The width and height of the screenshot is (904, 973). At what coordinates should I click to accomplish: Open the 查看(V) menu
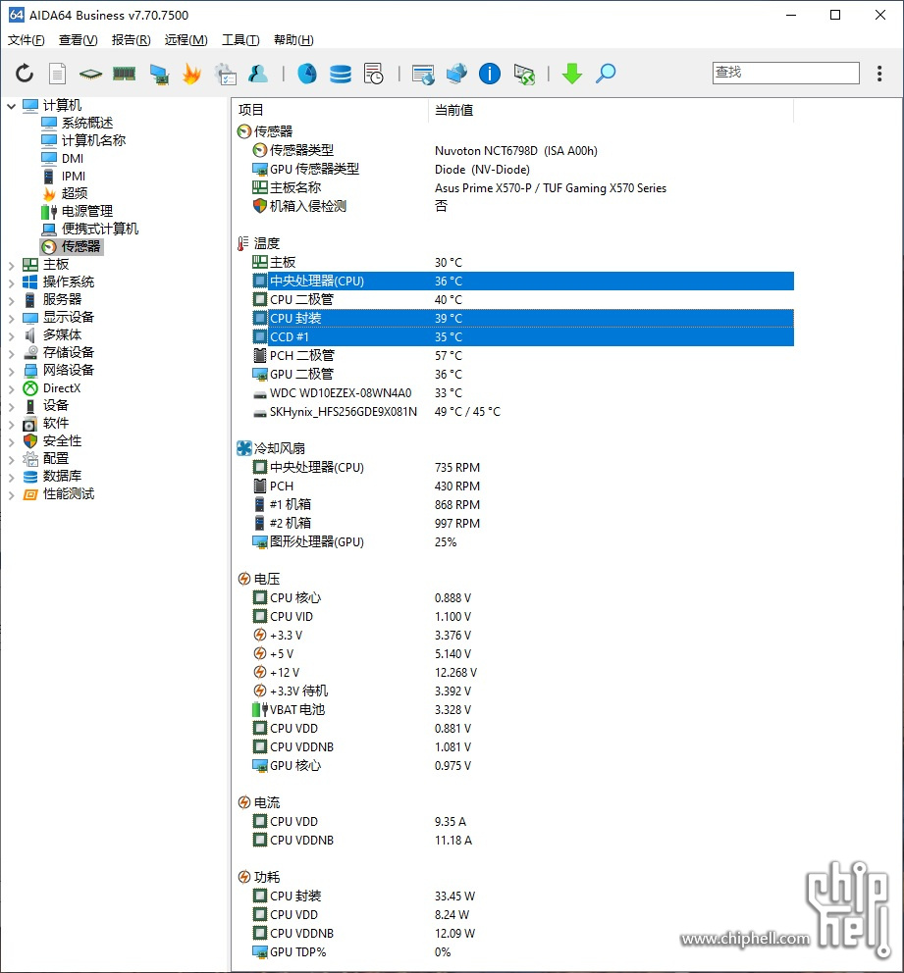(79, 40)
